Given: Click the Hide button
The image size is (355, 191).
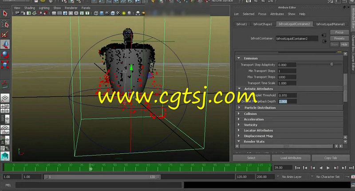Looking at the screenshot, I should 344,44.
